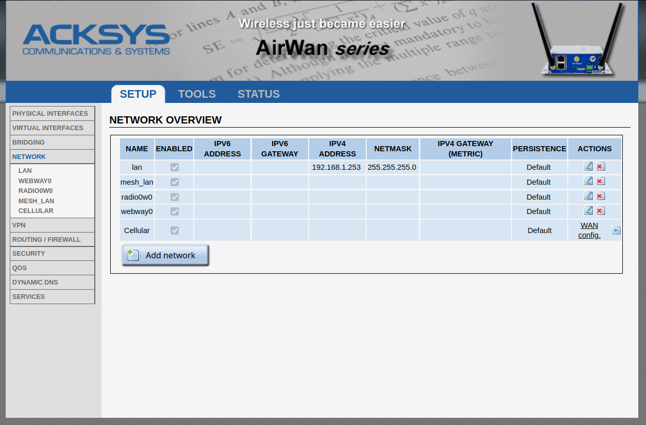Edit the mesh_lan network entry
The width and height of the screenshot is (646, 425).
click(588, 181)
